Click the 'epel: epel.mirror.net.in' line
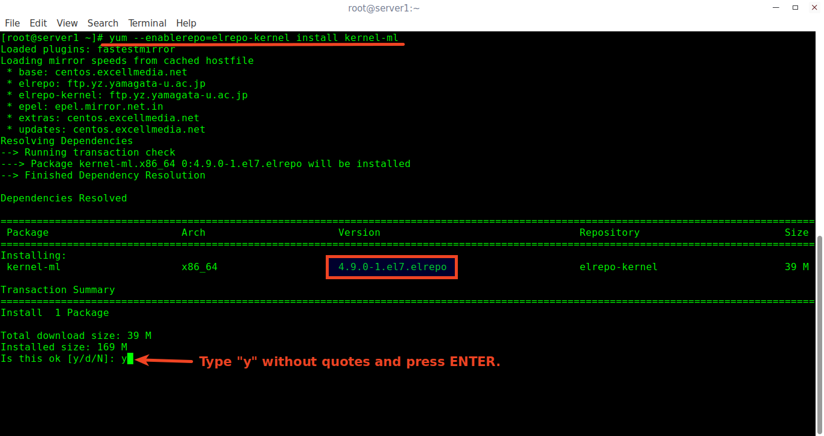Screen dimensions: 824x436 tap(85, 107)
